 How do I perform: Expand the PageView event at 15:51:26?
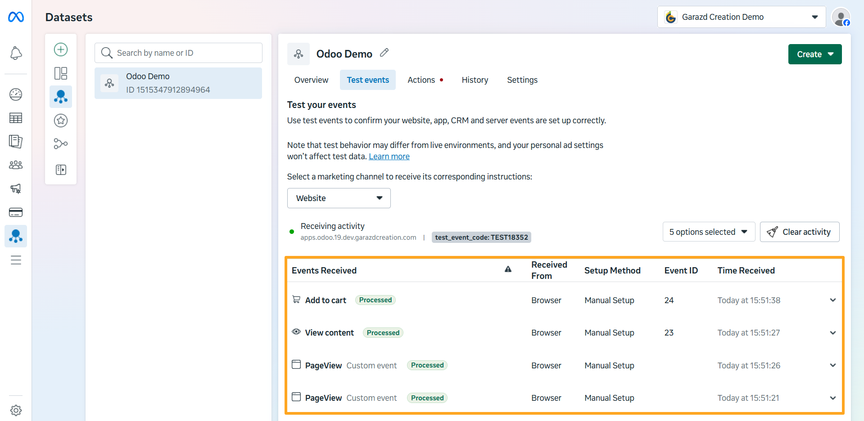(x=833, y=366)
